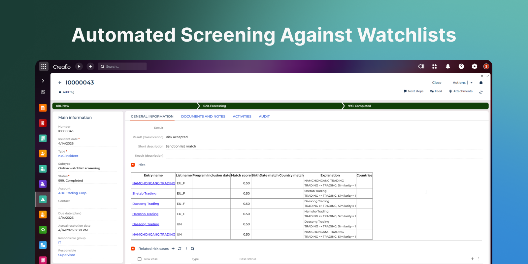Open system settings gear icon

474,66
